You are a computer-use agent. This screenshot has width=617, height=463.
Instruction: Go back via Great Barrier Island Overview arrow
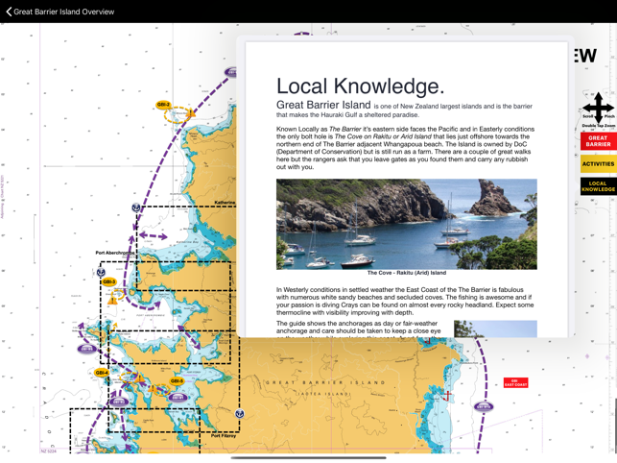click(x=9, y=12)
